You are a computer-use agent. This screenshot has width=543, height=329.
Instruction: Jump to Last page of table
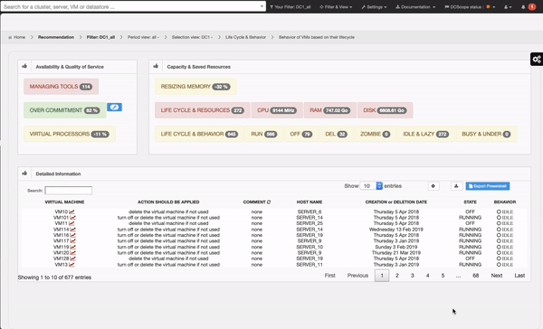pos(519,276)
